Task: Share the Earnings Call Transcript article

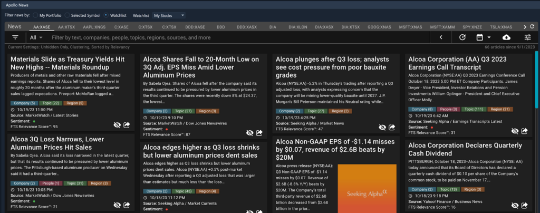Action: point(525,131)
